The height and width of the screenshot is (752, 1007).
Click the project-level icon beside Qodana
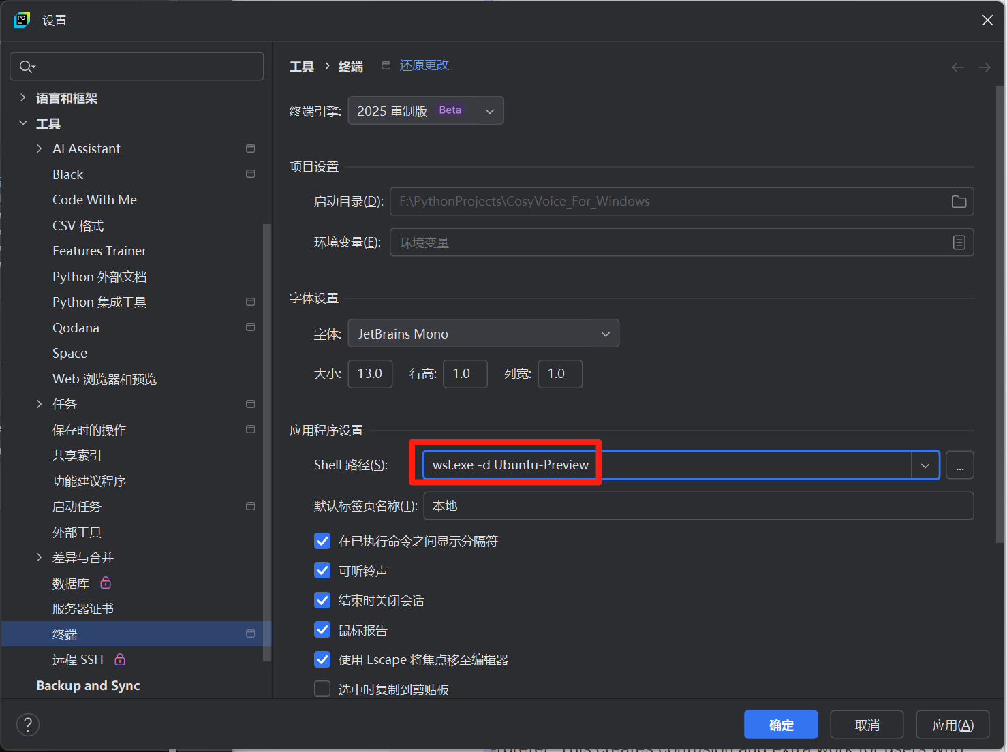click(x=250, y=328)
